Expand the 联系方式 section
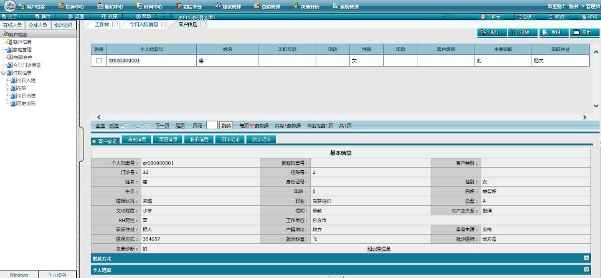601x278 pixels. (586, 257)
